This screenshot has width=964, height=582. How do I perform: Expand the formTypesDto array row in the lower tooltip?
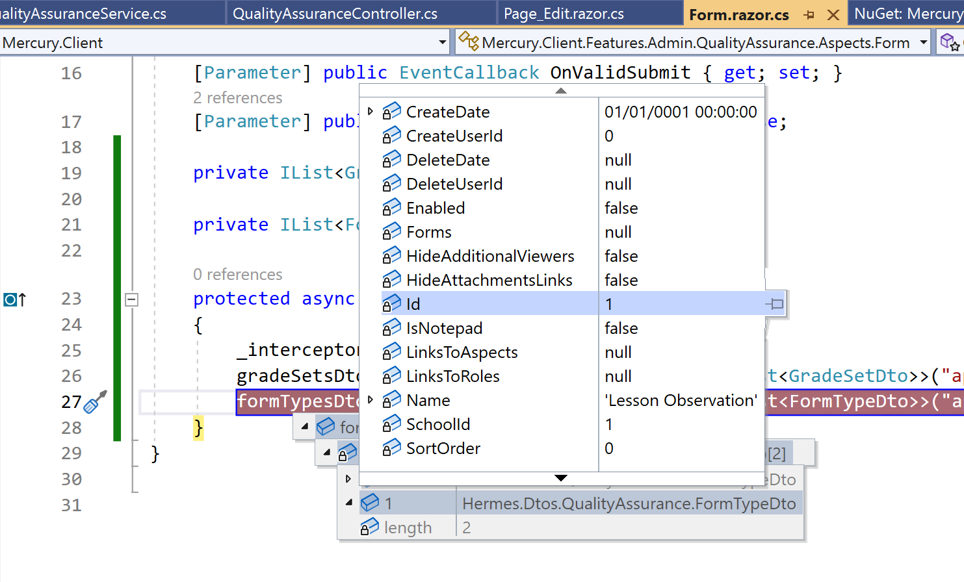click(x=304, y=427)
